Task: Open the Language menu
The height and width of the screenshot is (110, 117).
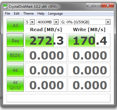Action: coord(55,14)
